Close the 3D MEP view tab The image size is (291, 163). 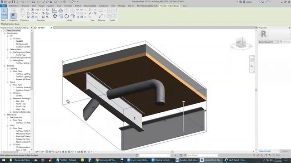[x=51, y=28]
